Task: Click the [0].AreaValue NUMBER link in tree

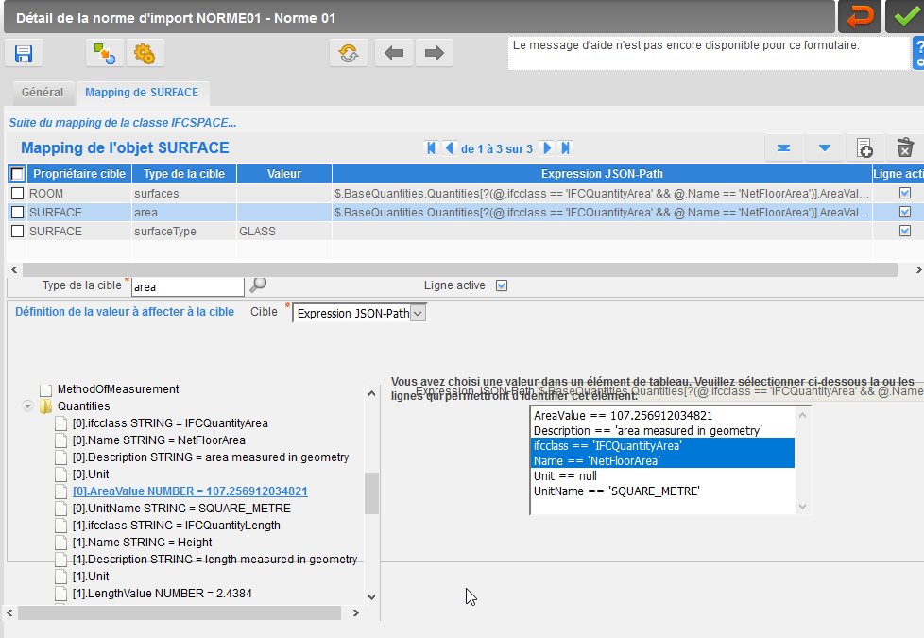Action: click(x=190, y=491)
